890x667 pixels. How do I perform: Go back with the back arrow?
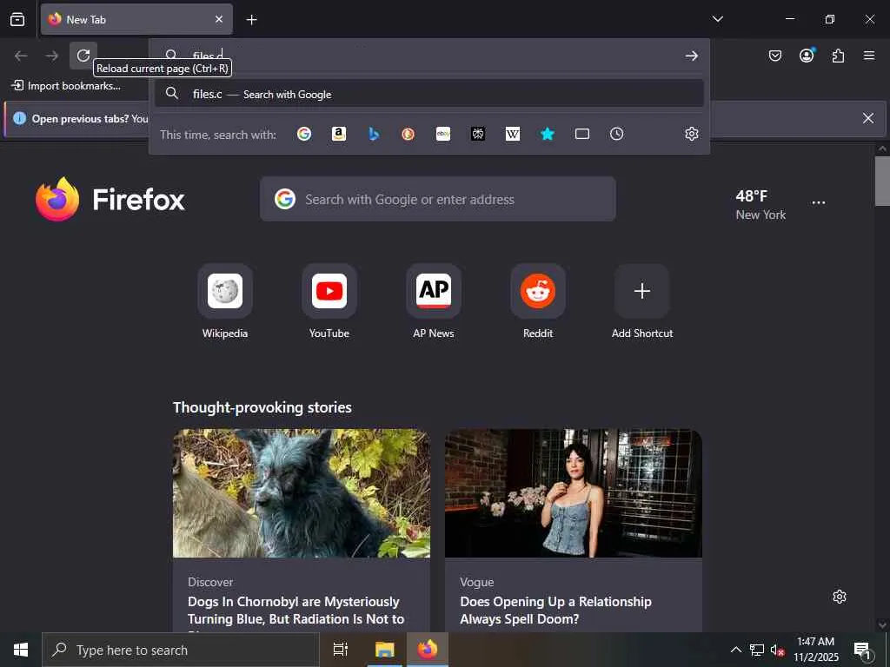coord(21,56)
